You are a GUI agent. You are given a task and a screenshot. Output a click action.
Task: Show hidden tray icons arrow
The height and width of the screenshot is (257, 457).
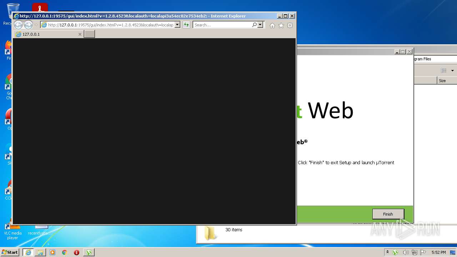(387, 252)
